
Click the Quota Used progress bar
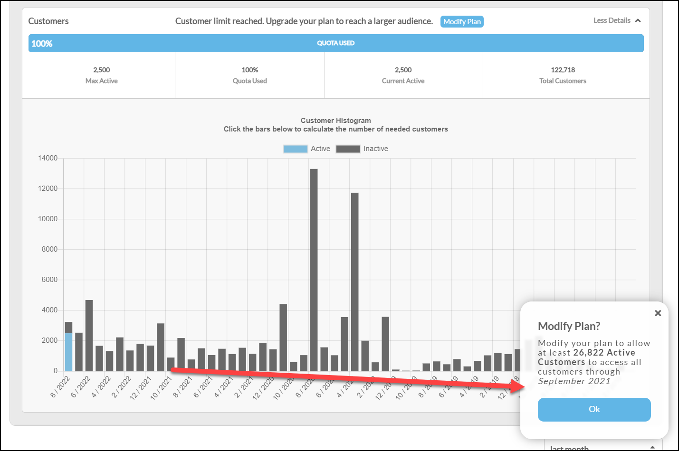(336, 43)
